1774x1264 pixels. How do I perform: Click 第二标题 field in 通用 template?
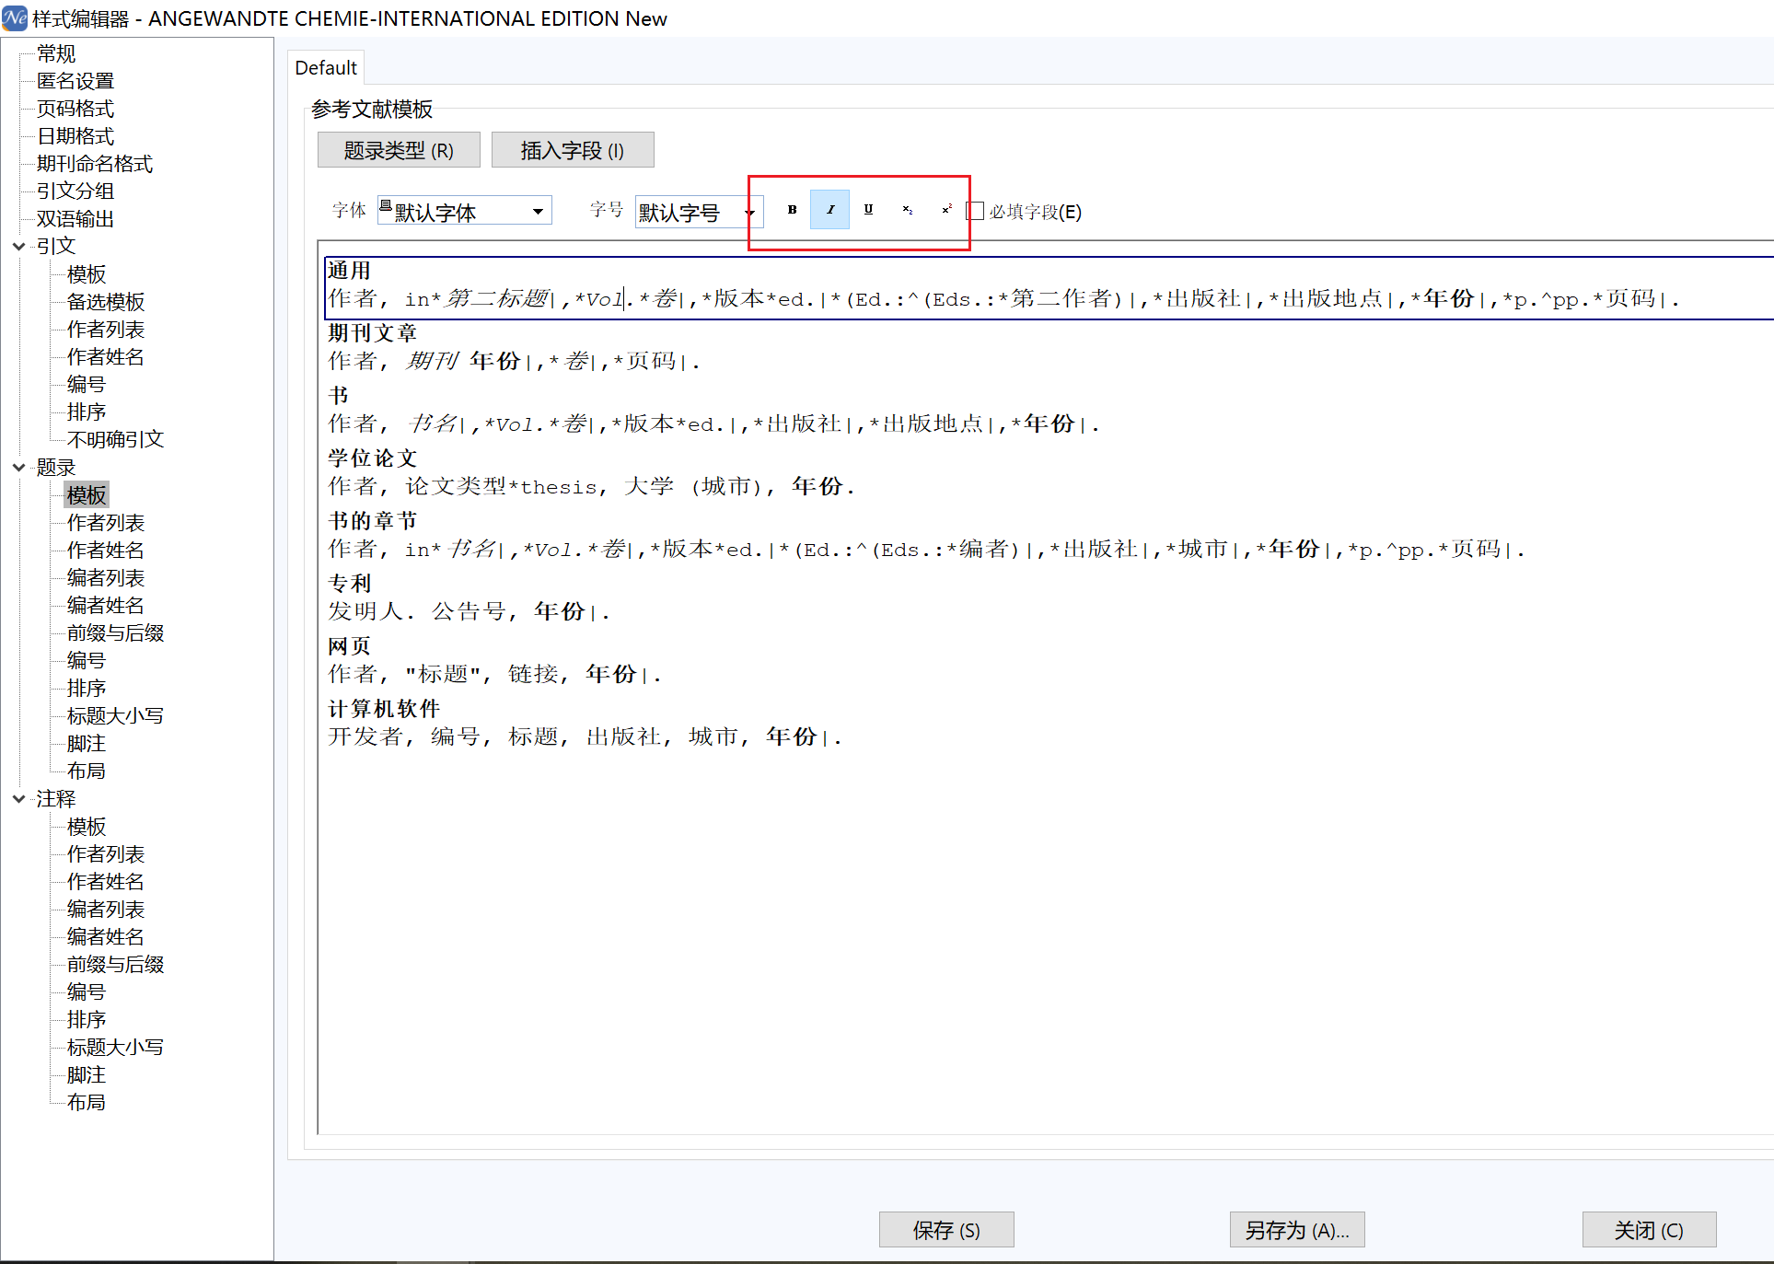coord(498,299)
